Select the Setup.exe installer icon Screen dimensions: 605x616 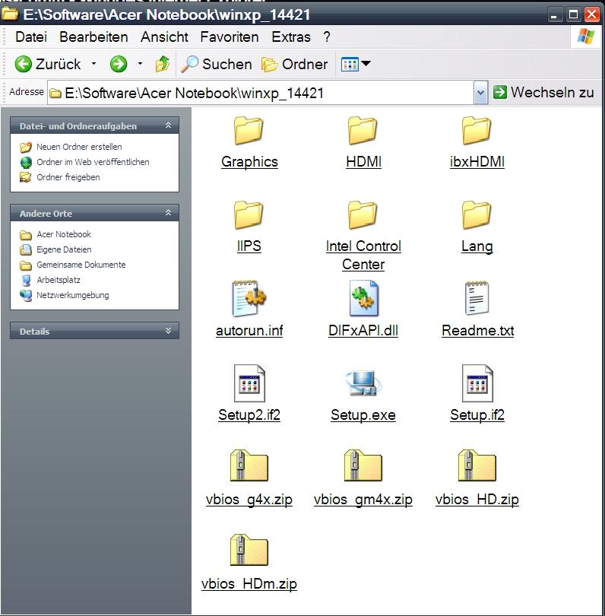(x=363, y=383)
